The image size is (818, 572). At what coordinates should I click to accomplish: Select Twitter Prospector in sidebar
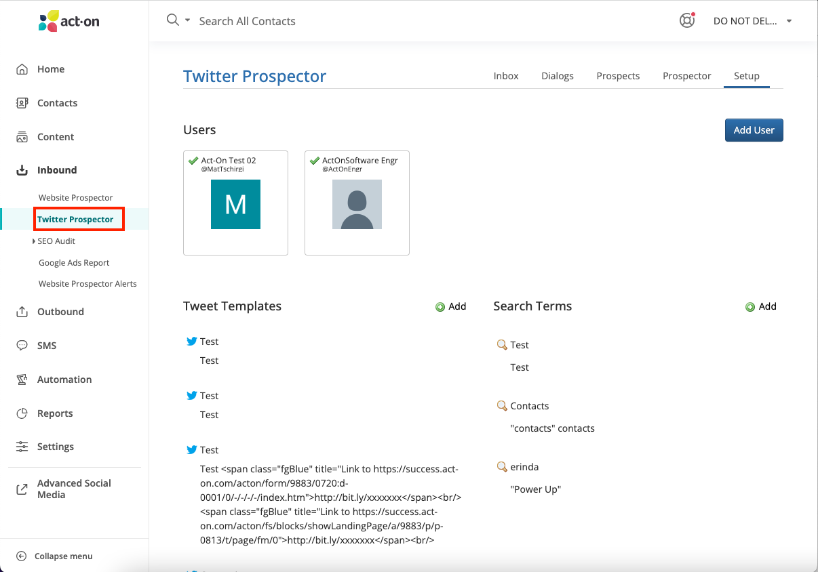pos(75,220)
